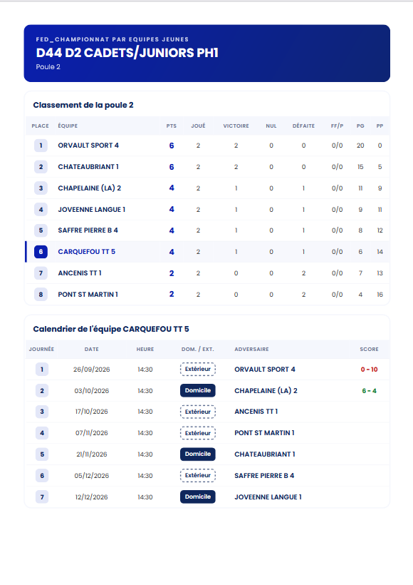
Task: Click journée badge 3 in calendar
Action: click(x=42, y=412)
